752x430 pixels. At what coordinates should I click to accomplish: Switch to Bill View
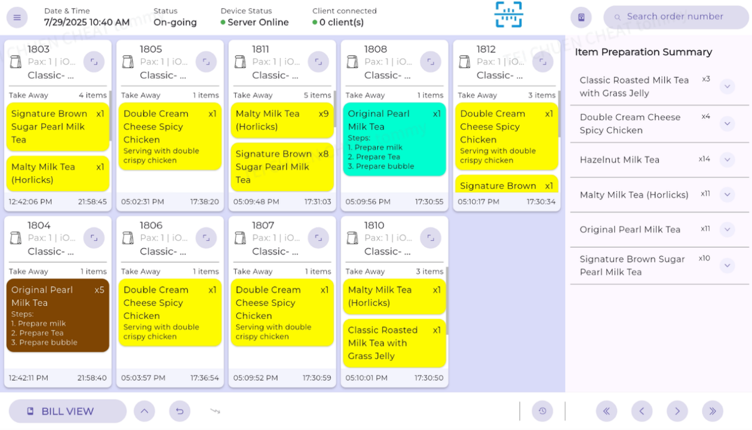(67, 411)
